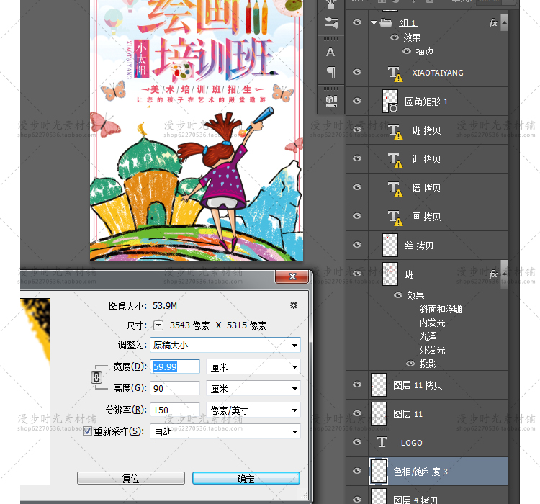This screenshot has width=540, height=504.
Task: Open the Image Size dialog gear menu
Action: pyautogui.click(x=294, y=305)
